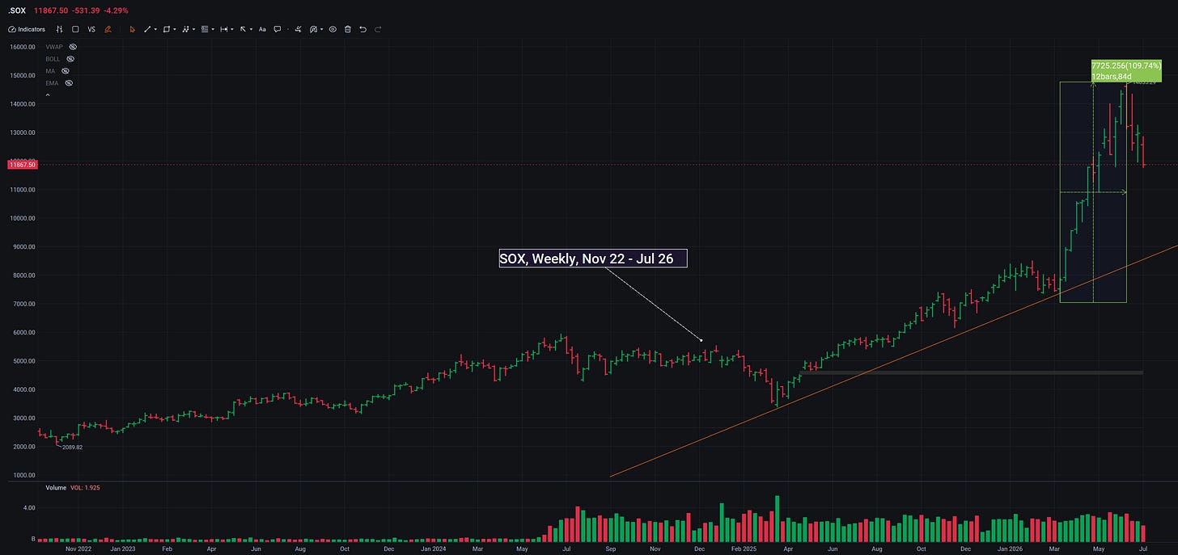This screenshot has width=1178, height=555.
Task: Select the orange cursor pointer tool
Action: tap(133, 29)
